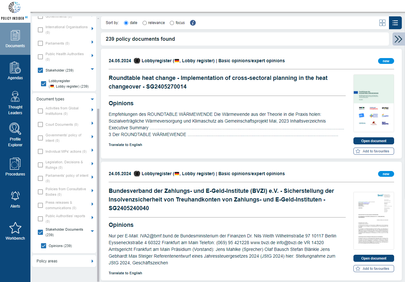
Task: Click the Roundtable document preview thumbnail
Action: click(374, 103)
